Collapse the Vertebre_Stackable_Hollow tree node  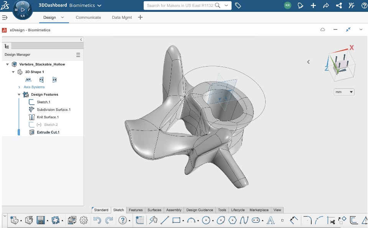(x=8, y=64)
